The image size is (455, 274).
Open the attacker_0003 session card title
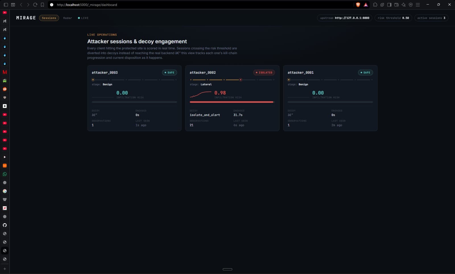[105, 73]
